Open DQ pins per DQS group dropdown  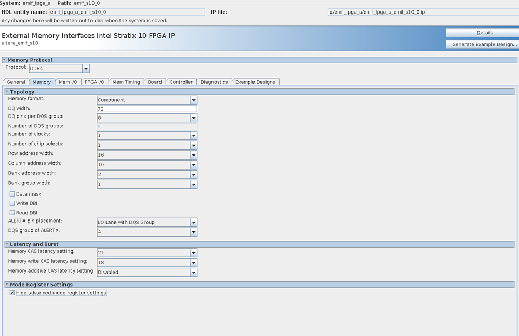194,118
